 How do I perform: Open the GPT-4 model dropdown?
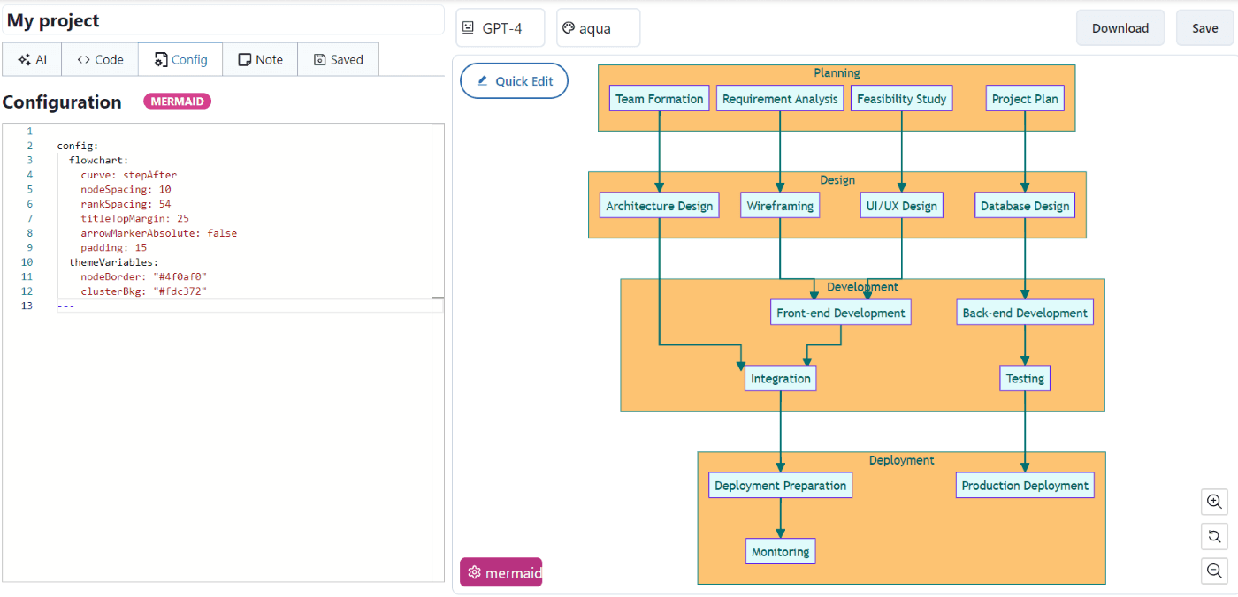(x=501, y=27)
